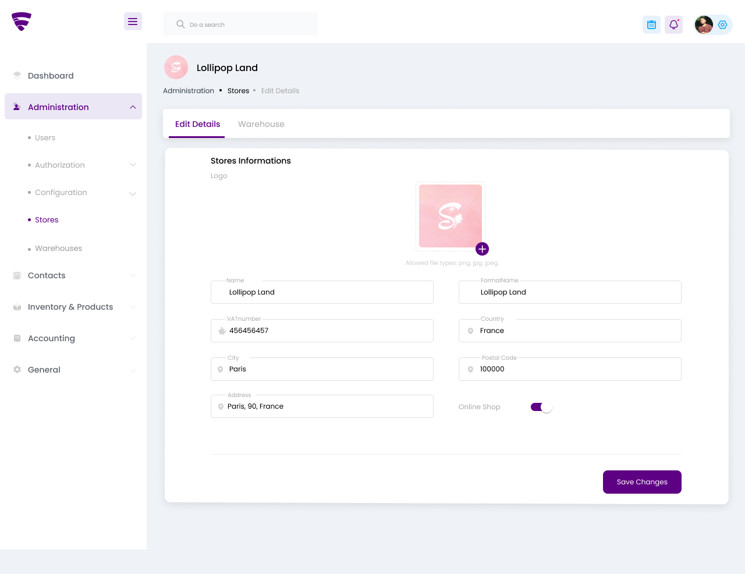Click the Lollipop Land round store icon
The height and width of the screenshot is (574, 745).
coord(176,68)
